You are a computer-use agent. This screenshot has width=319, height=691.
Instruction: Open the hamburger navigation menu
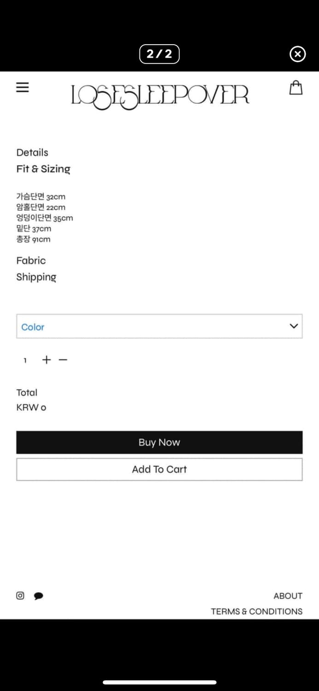tap(23, 88)
